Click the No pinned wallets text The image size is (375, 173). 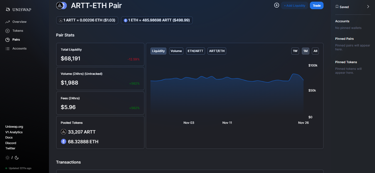[x=348, y=28]
